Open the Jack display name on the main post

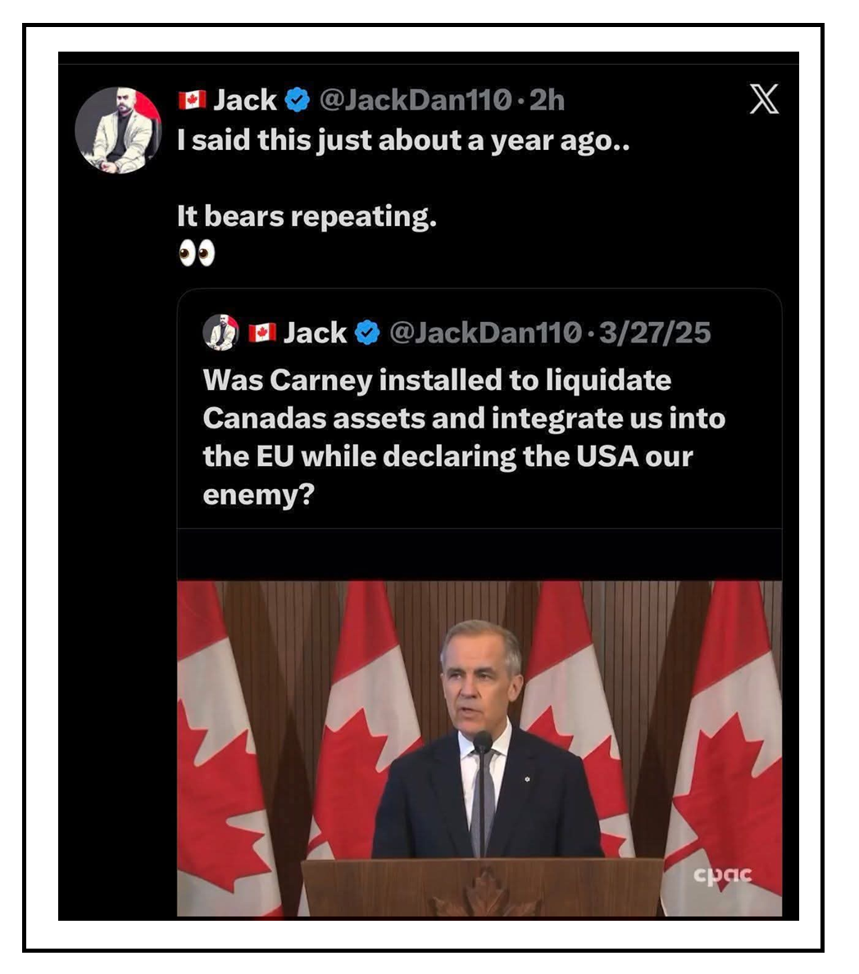pyautogui.click(x=245, y=100)
